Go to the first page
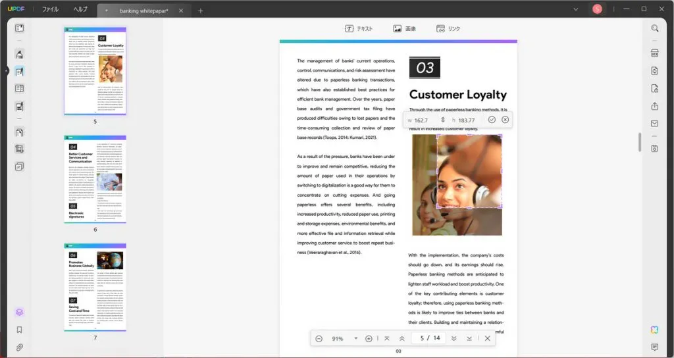Image resolution: width=674 pixels, height=358 pixels. [387, 339]
